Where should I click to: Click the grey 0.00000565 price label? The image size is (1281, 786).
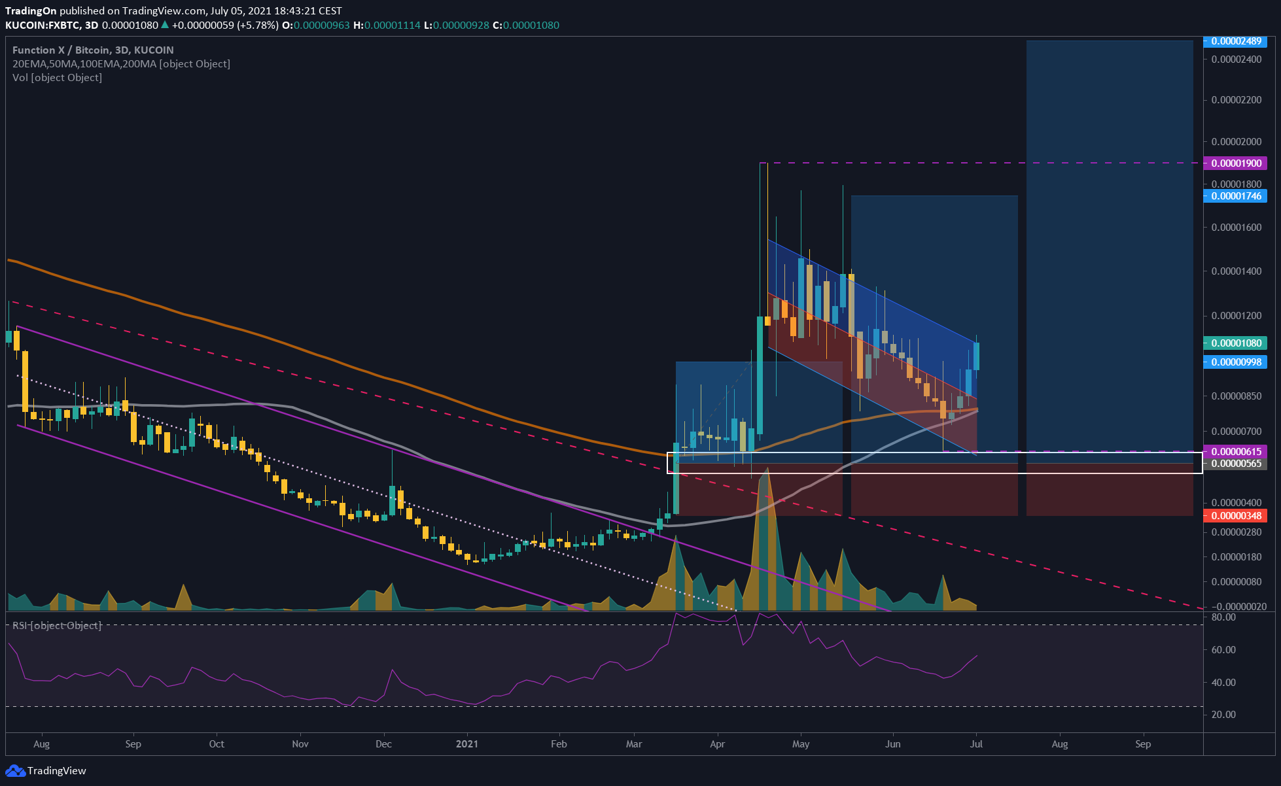[x=1235, y=464]
